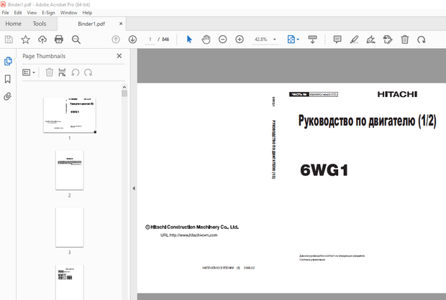Delete page using toolbar trash icon
The width and height of the screenshot is (446, 300).
pos(405,39)
